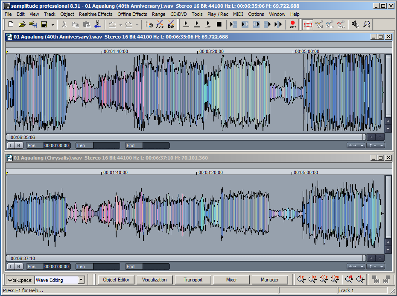Select the Volume curve mouse mode
Viewport: 397px width, 296px height.
click(319, 24)
